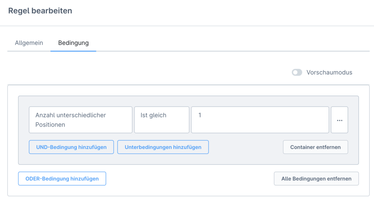Enable preview mode with the grey switch

pos(297,72)
